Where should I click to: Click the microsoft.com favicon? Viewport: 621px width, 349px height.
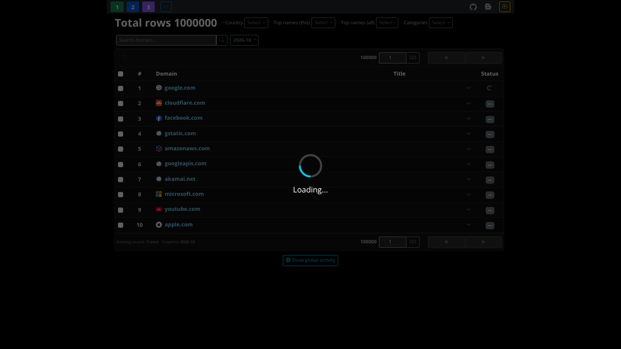[x=159, y=194]
